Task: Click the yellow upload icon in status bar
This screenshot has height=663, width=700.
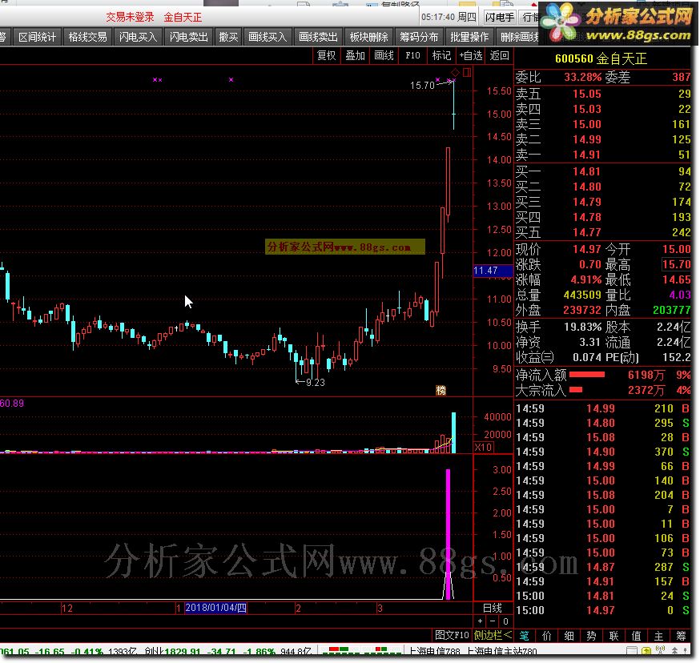Action: pyautogui.click(x=646, y=651)
